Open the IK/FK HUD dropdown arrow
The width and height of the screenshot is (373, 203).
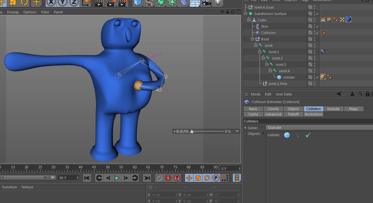237,131
